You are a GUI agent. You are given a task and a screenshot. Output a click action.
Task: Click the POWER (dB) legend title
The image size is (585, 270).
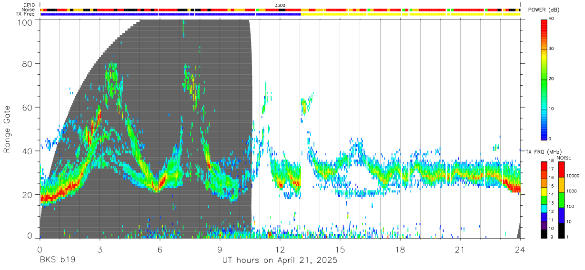pos(544,10)
